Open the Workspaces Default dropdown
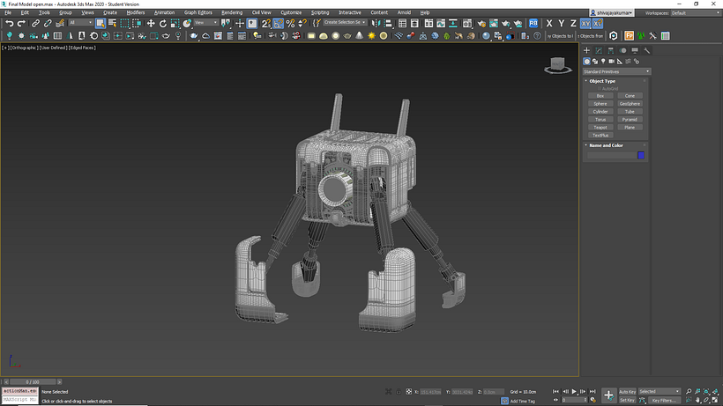This screenshot has height=406, width=723. [x=695, y=13]
